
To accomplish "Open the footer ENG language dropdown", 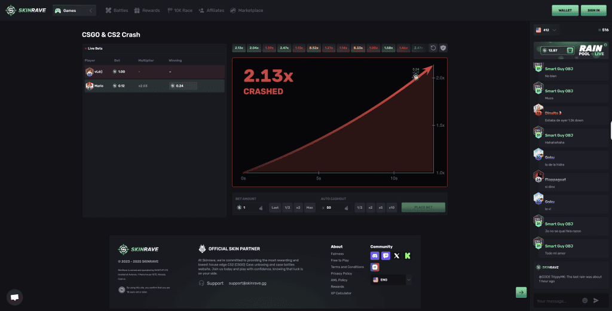I will 391,279.
